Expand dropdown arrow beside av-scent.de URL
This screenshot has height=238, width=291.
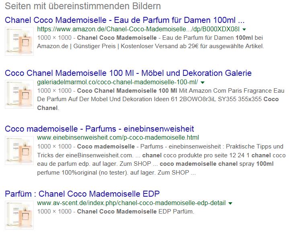click(x=230, y=203)
